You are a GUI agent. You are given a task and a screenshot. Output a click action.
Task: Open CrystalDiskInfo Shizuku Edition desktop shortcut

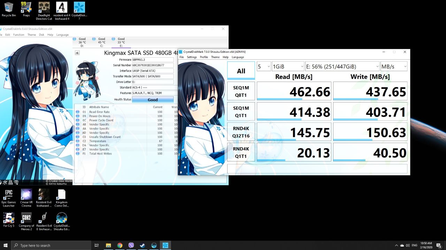(62, 221)
